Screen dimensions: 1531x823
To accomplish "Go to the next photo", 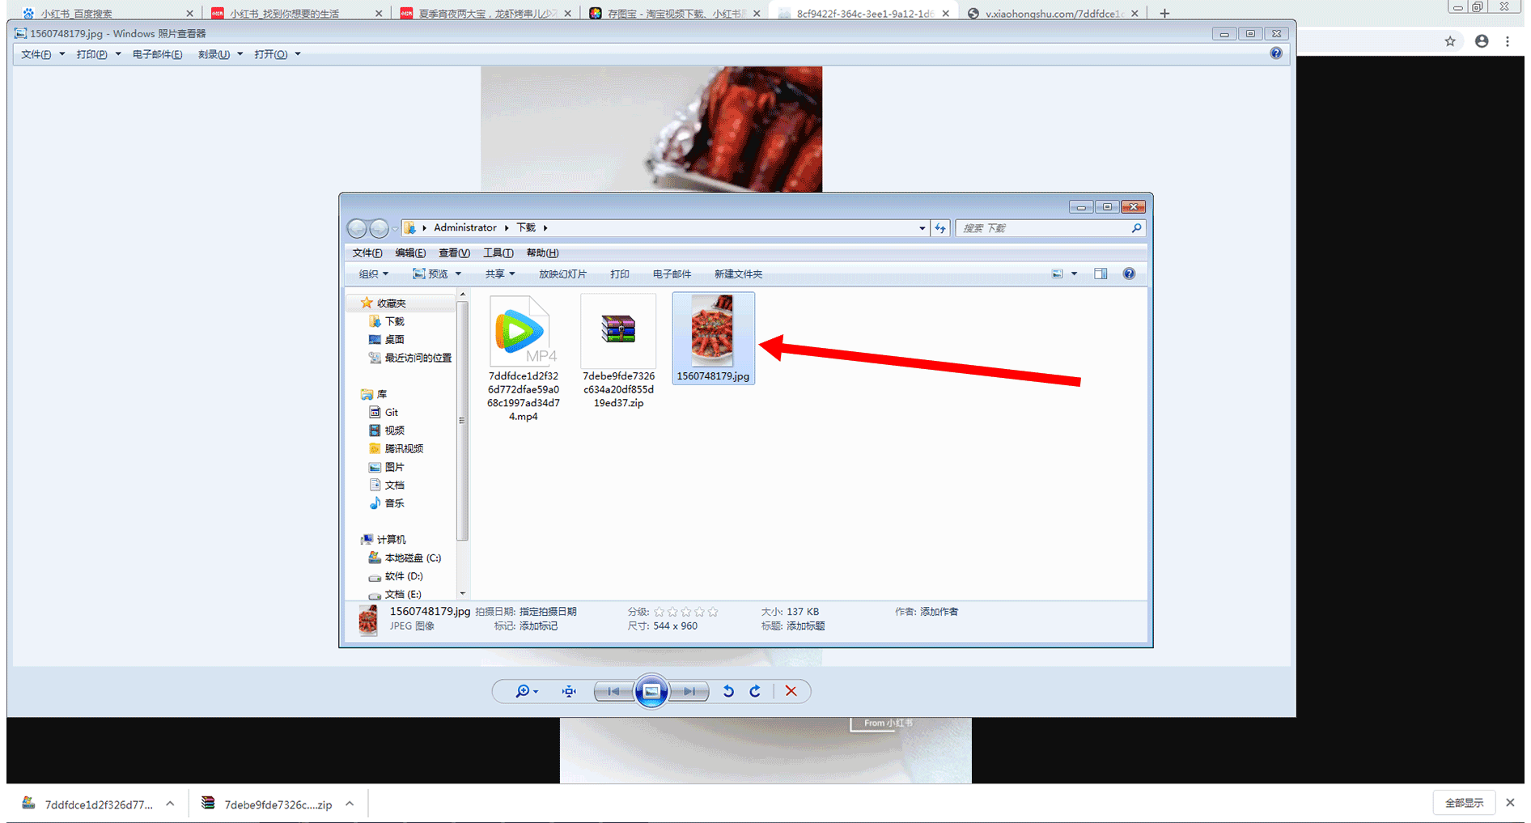I will click(689, 691).
